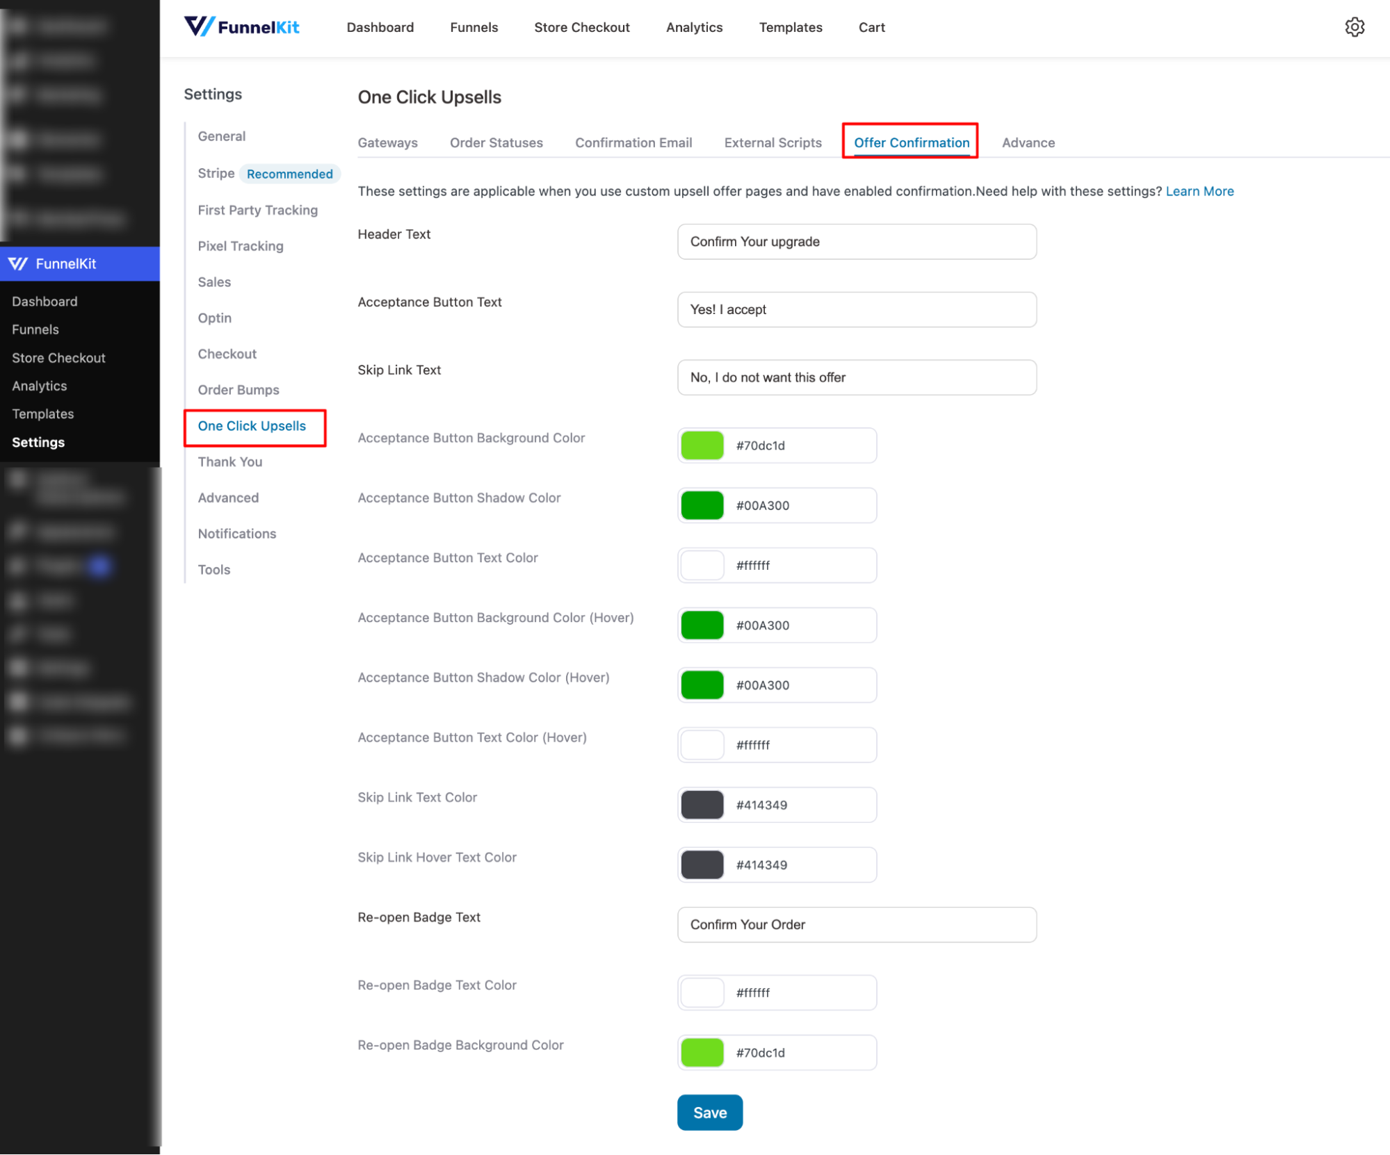Click the Acceptance Button Shadow Color swatch
The image size is (1390, 1155).
click(x=702, y=505)
